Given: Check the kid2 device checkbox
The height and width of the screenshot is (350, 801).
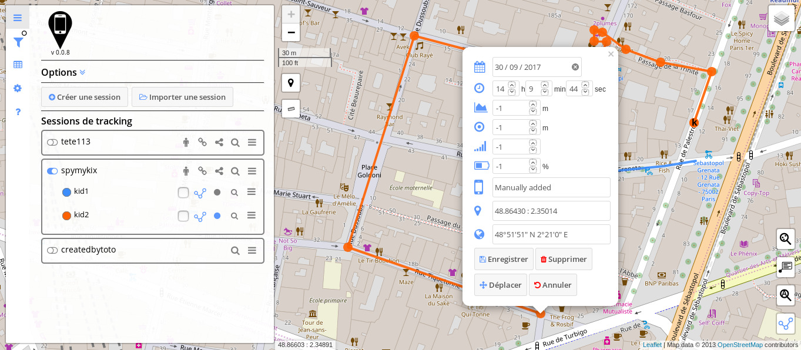Looking at the screenshot, I should click(x=183, y=216).
